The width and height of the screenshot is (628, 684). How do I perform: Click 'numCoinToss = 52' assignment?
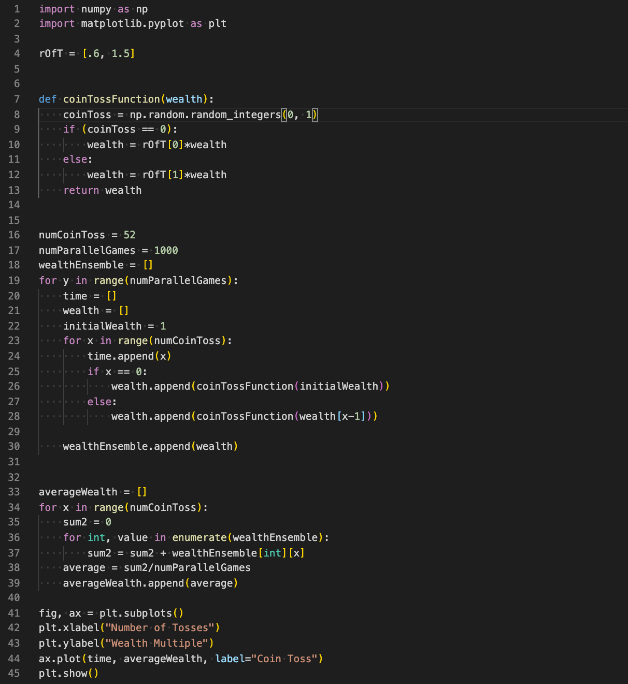click(x=87, y=235)
